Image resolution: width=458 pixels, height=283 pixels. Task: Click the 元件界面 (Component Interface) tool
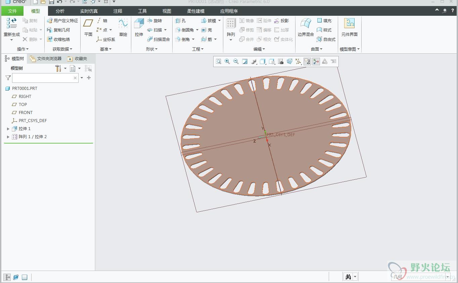[349, 27]
